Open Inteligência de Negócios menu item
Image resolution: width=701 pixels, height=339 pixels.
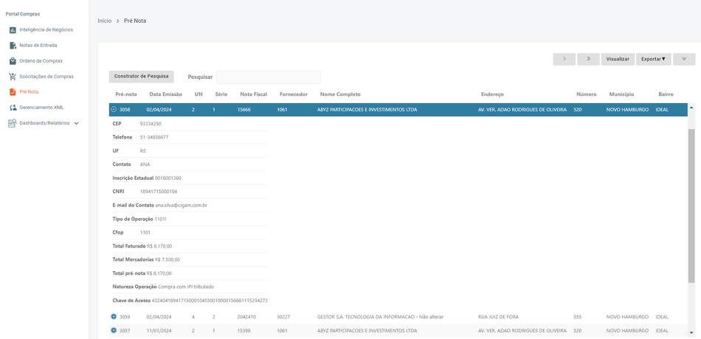pos(46,30)
